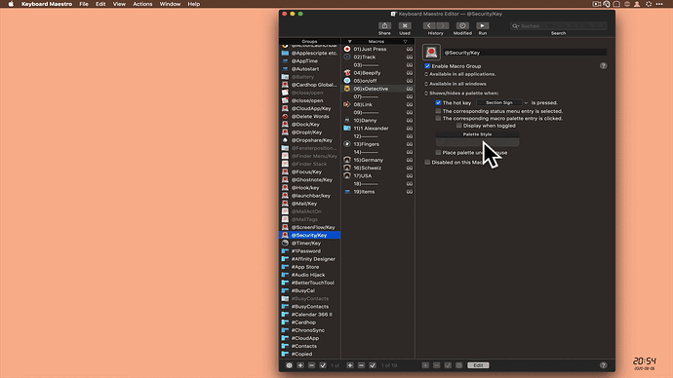Toggle enable of selected group checkmark
The height and width of the screenshot is (378, 673).
pos(323,365)
